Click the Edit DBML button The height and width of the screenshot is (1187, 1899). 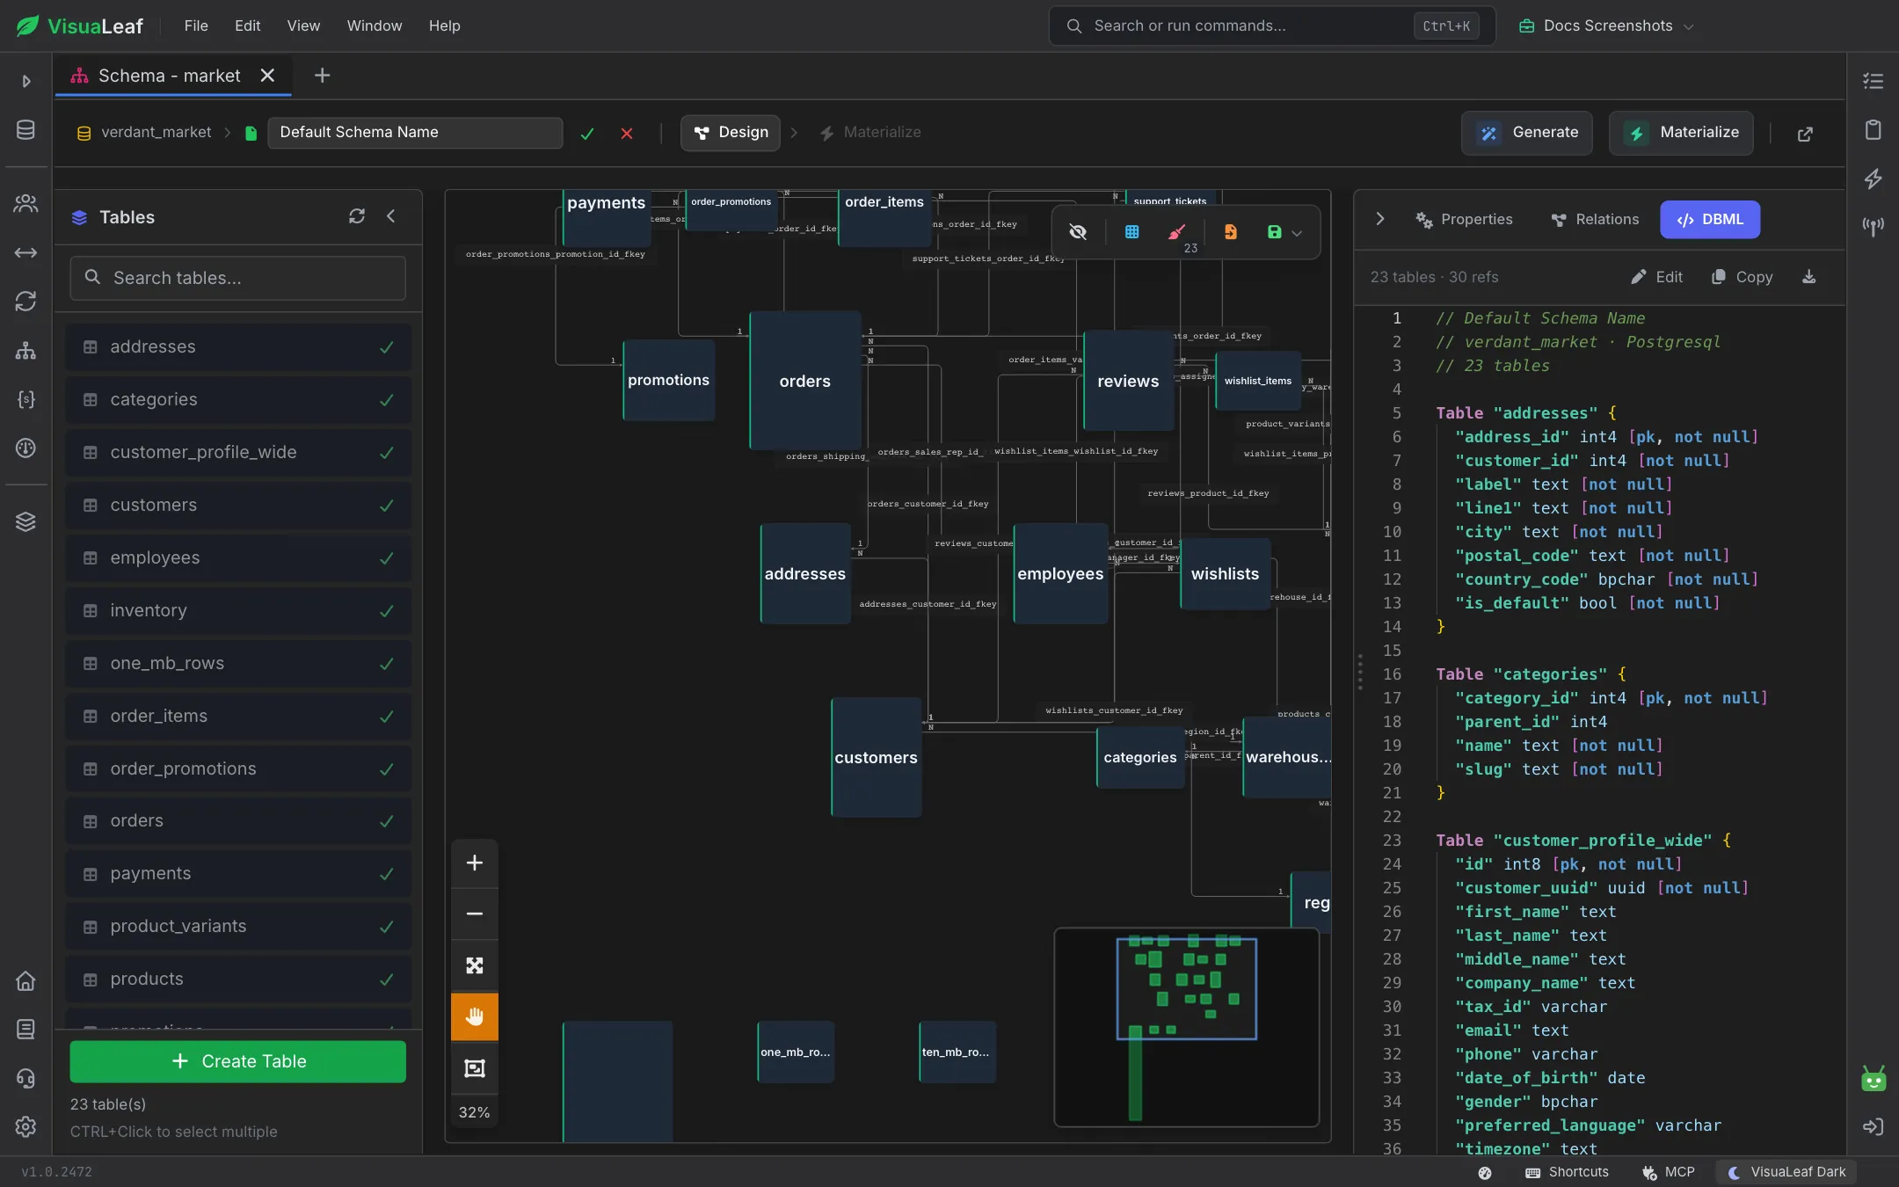tap(1657, 277)
